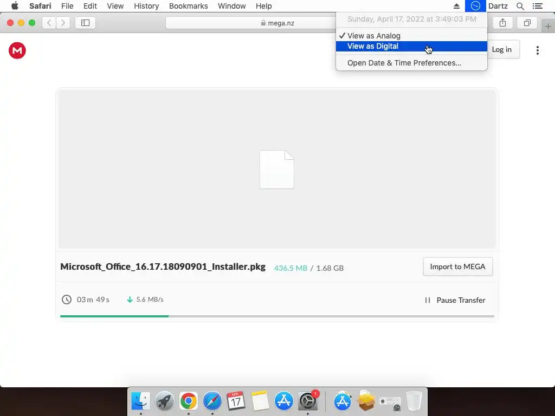Open the Bookmarks menu

coord(188,6)
